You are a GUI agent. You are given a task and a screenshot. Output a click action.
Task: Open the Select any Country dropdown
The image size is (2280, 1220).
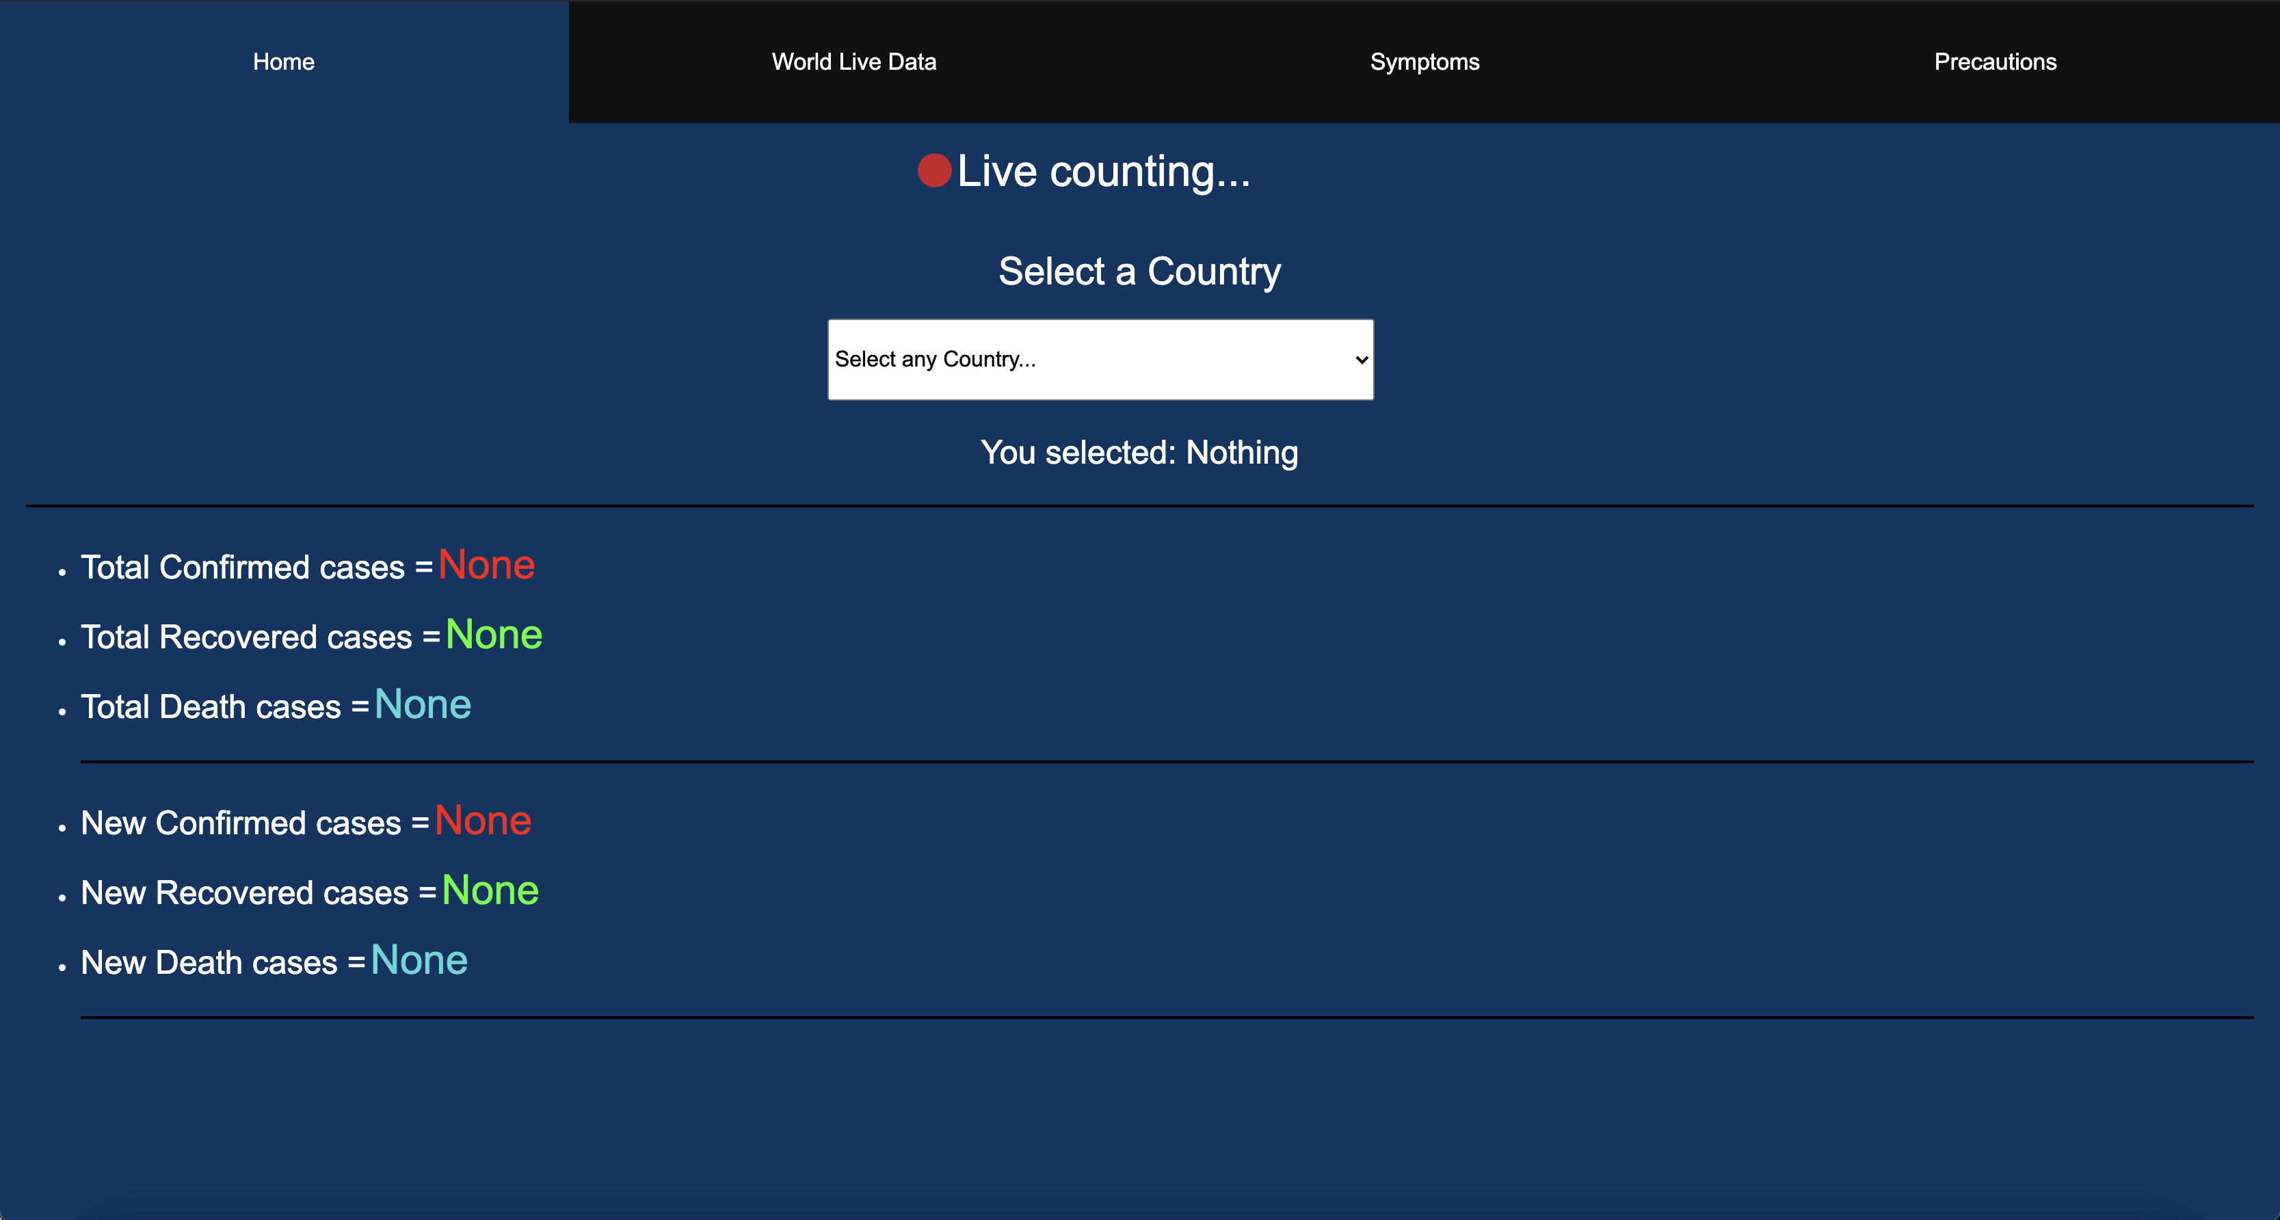coord(1099,360)
